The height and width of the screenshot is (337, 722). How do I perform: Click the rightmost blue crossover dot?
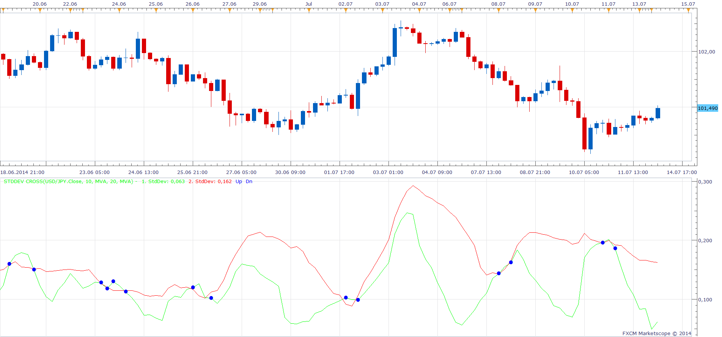[615, 248]
